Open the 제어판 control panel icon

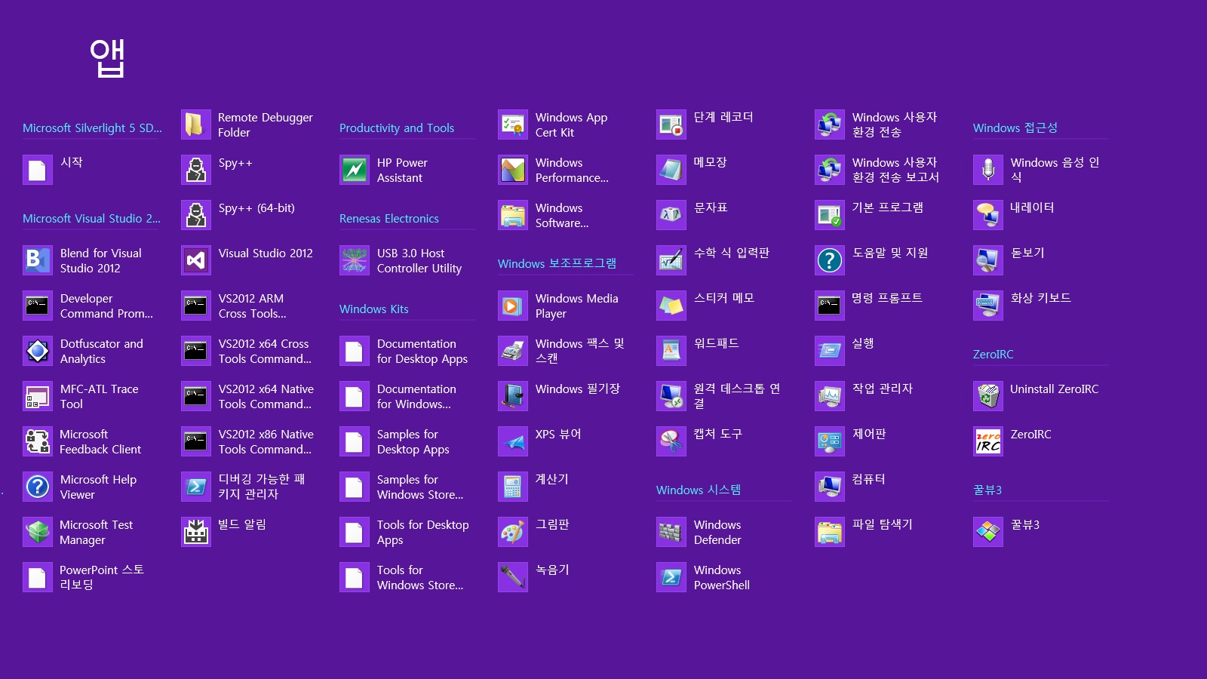point(830,441)
